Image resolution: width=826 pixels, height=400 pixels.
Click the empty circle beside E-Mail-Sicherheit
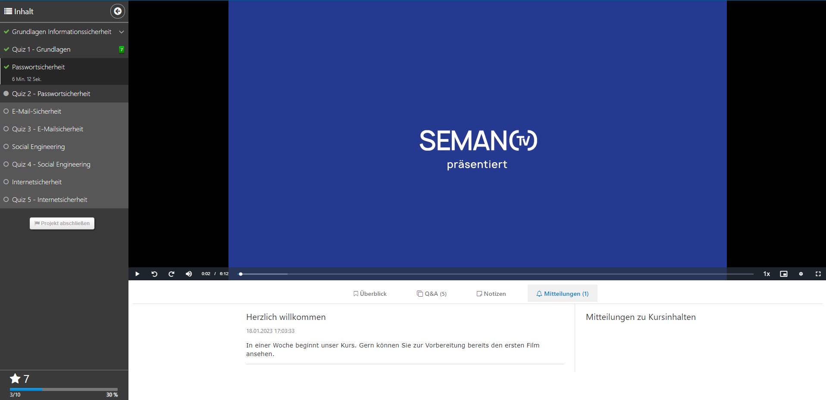(6, 111)
